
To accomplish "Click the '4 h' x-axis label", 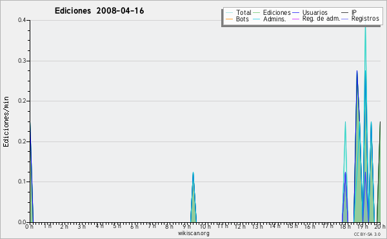I will point(99,226).
